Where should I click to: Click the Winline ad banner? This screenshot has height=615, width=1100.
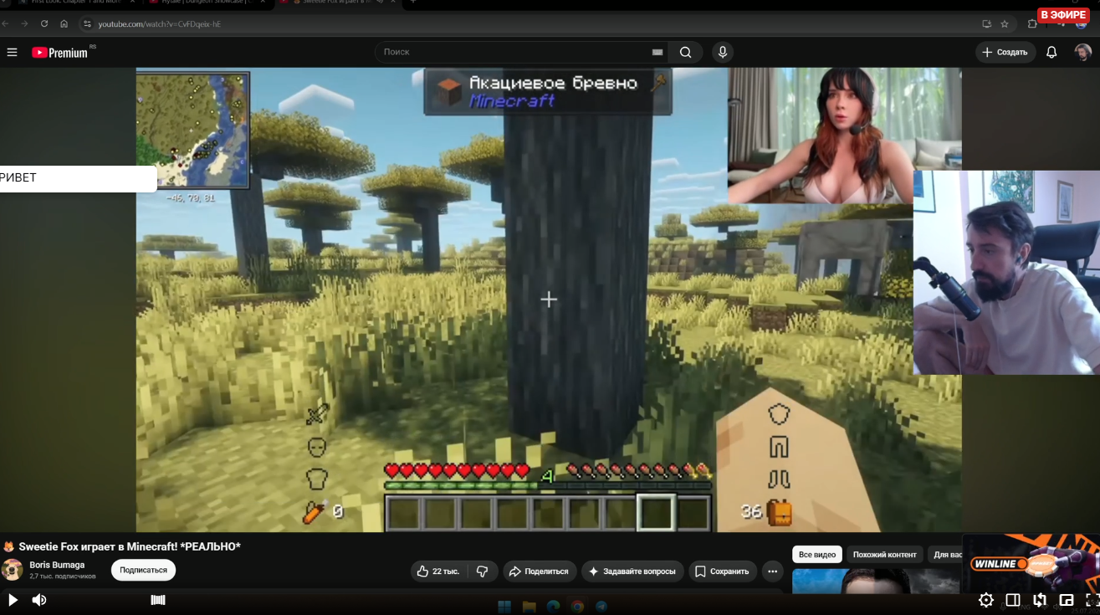pyautogui.click(x=1031, y=563)
